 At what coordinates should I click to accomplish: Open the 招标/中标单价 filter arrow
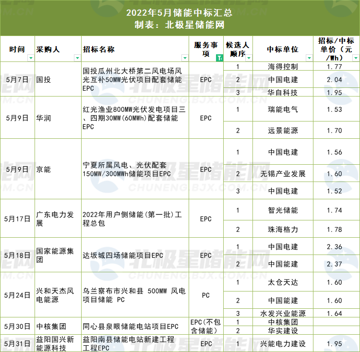coord(356,58)
